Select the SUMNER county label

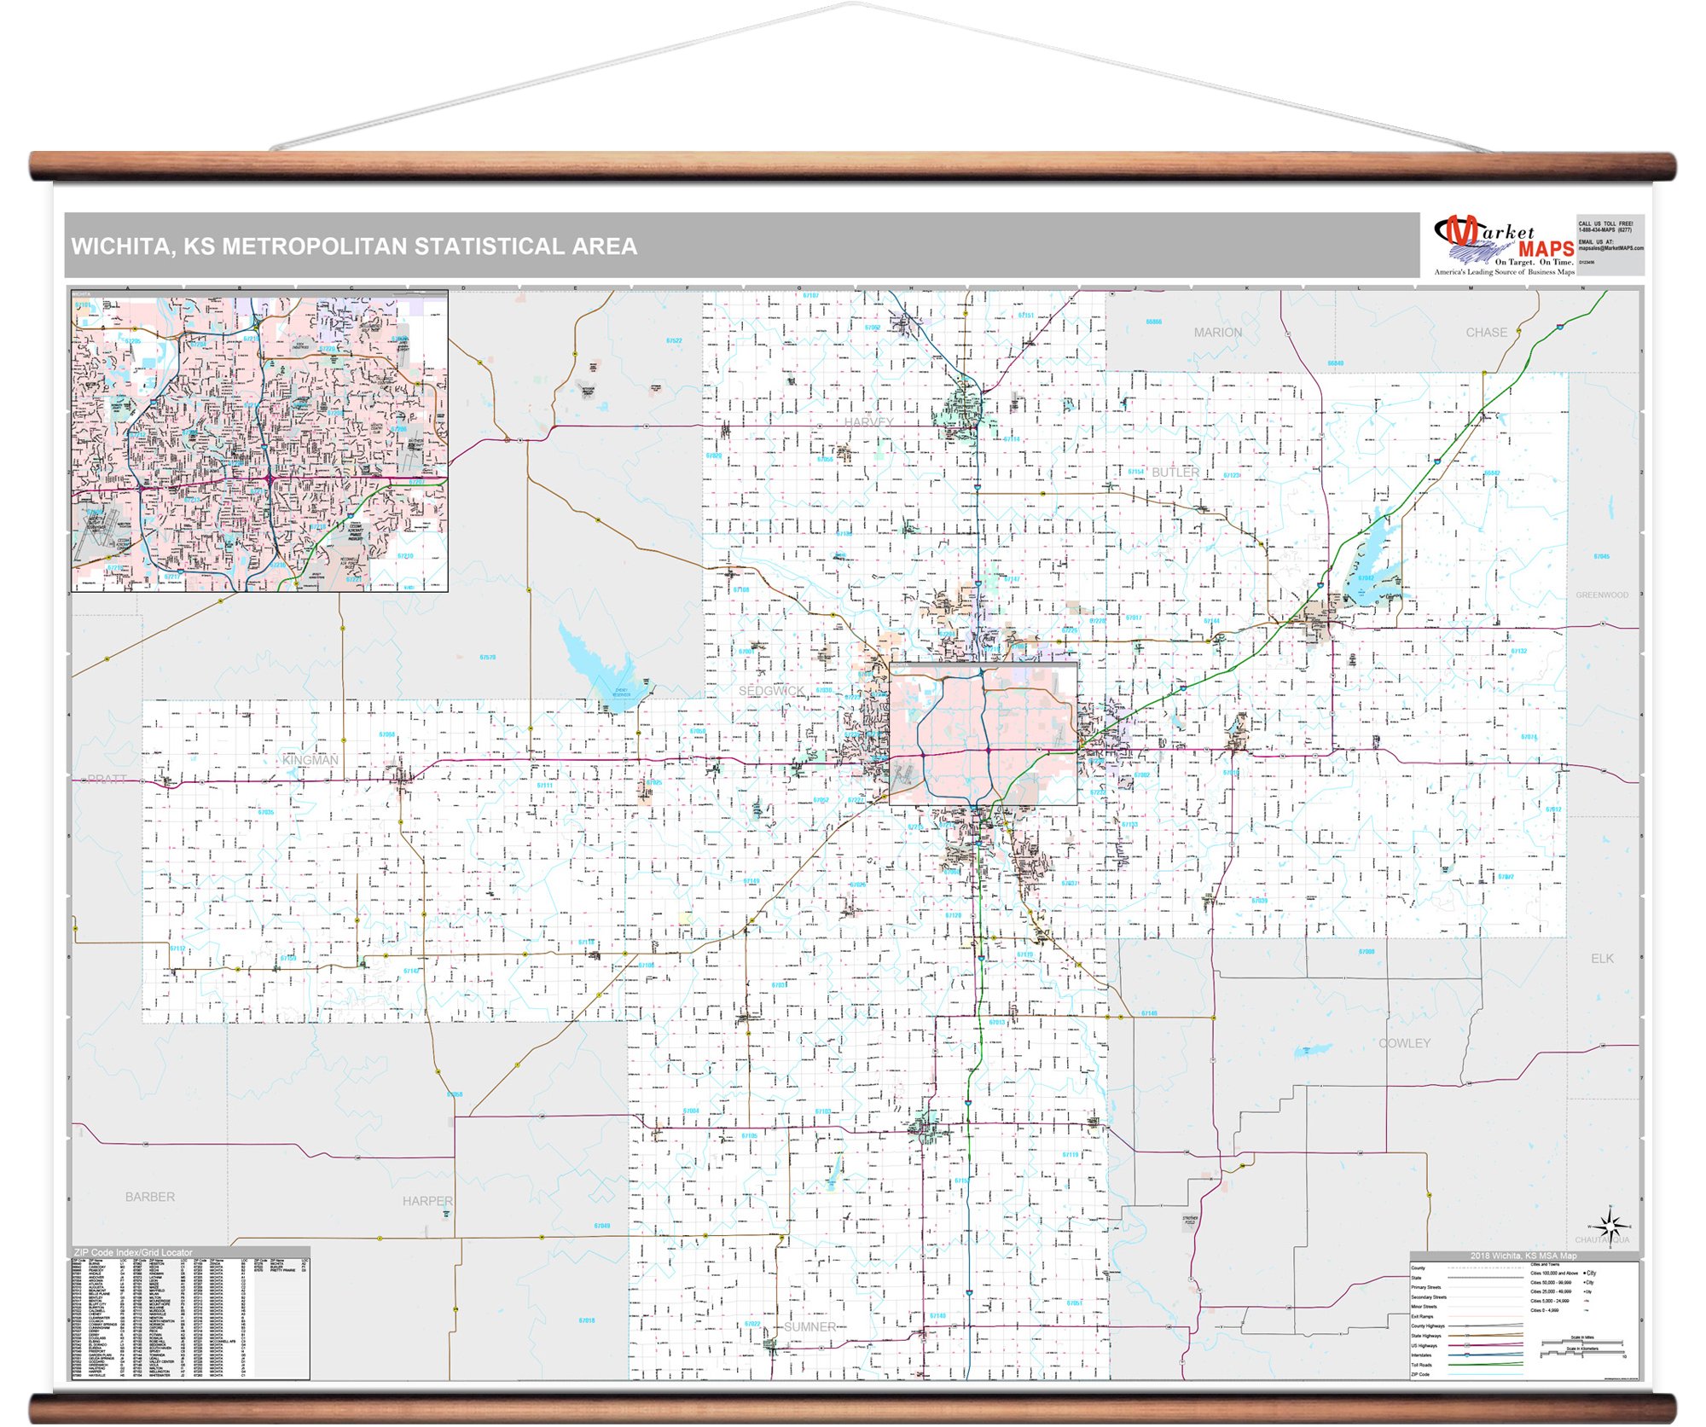pos(810,1327)
